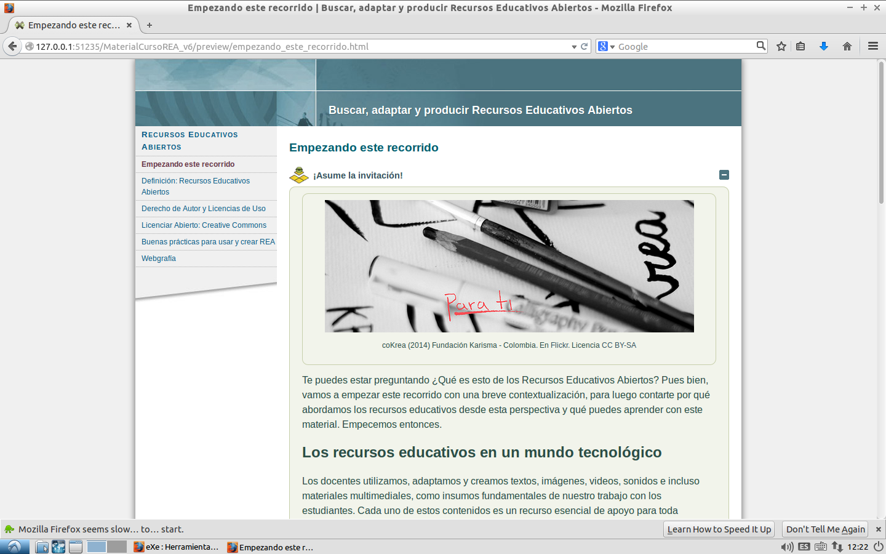This screenshot has width=886, height=554.
Task: Go back using the browser back arrow
Action: coord(12,46)
